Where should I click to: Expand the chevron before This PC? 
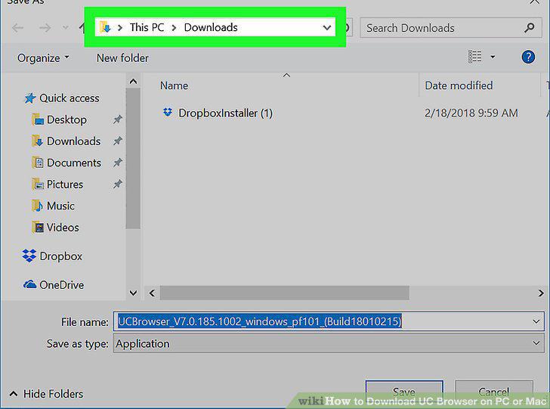[120, 27]
